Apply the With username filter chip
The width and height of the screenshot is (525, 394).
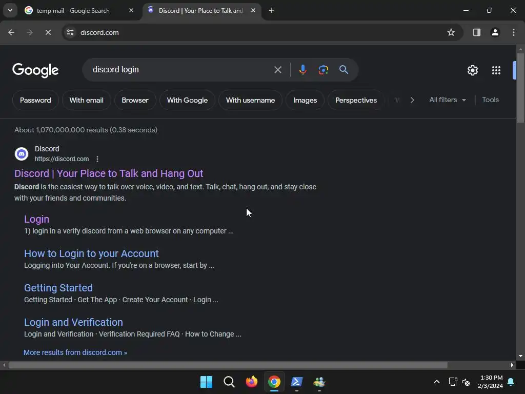[250, 100]
